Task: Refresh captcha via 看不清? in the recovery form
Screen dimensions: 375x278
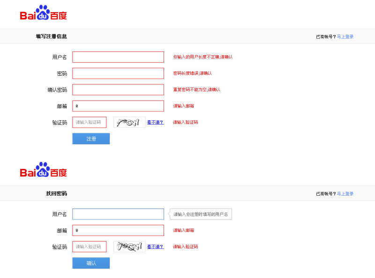Action: [x=155, y=247]
